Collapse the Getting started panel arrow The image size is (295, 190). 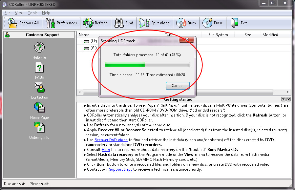[283, 99]
